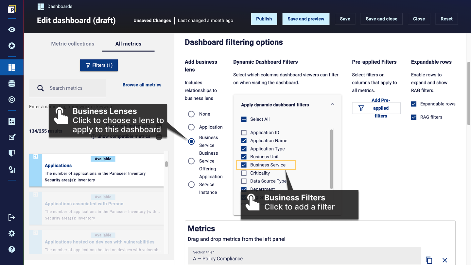471x265 pixels.
Task: Remove the A — Policy Compliance section
Action: point(445,260)
